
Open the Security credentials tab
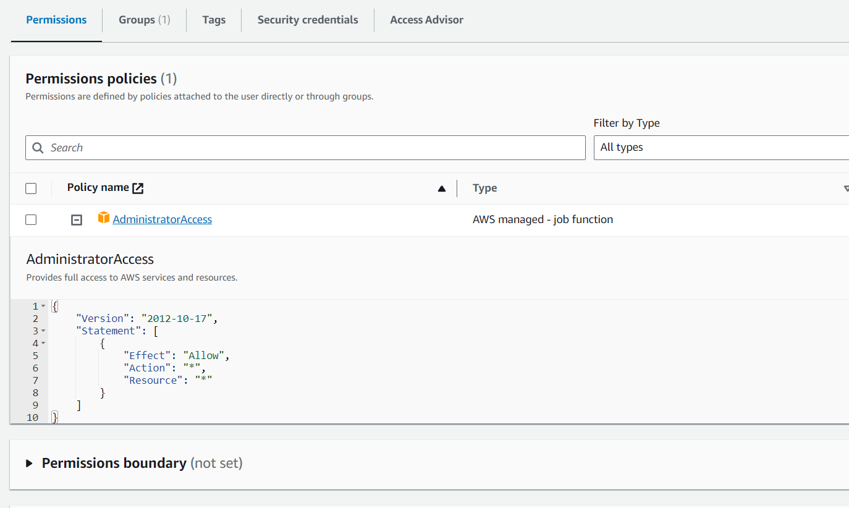click(x=308, y=20)
